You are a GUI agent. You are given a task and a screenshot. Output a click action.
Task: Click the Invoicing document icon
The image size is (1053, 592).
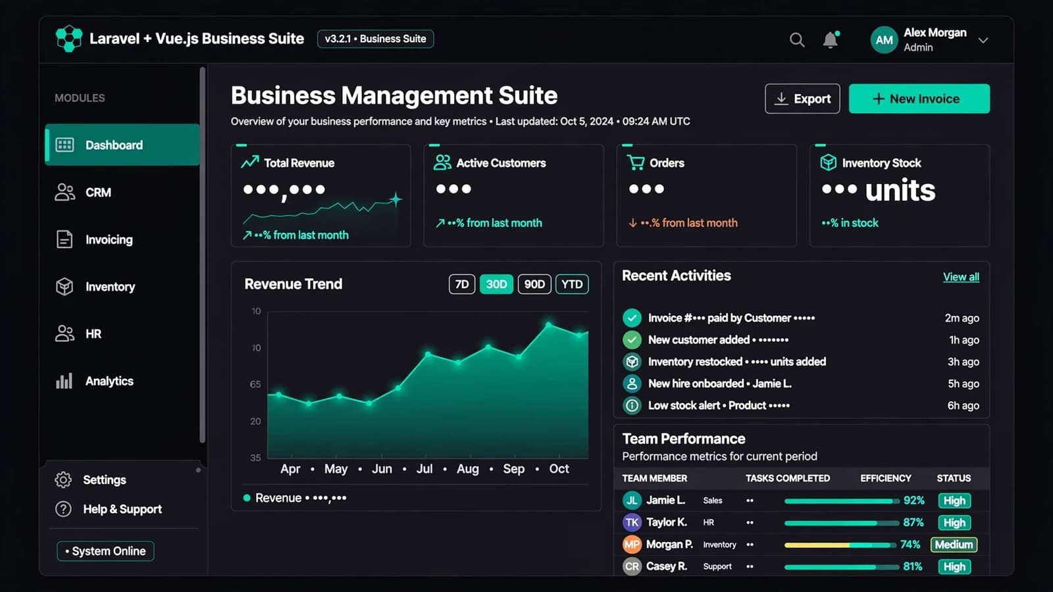point(64,239)
